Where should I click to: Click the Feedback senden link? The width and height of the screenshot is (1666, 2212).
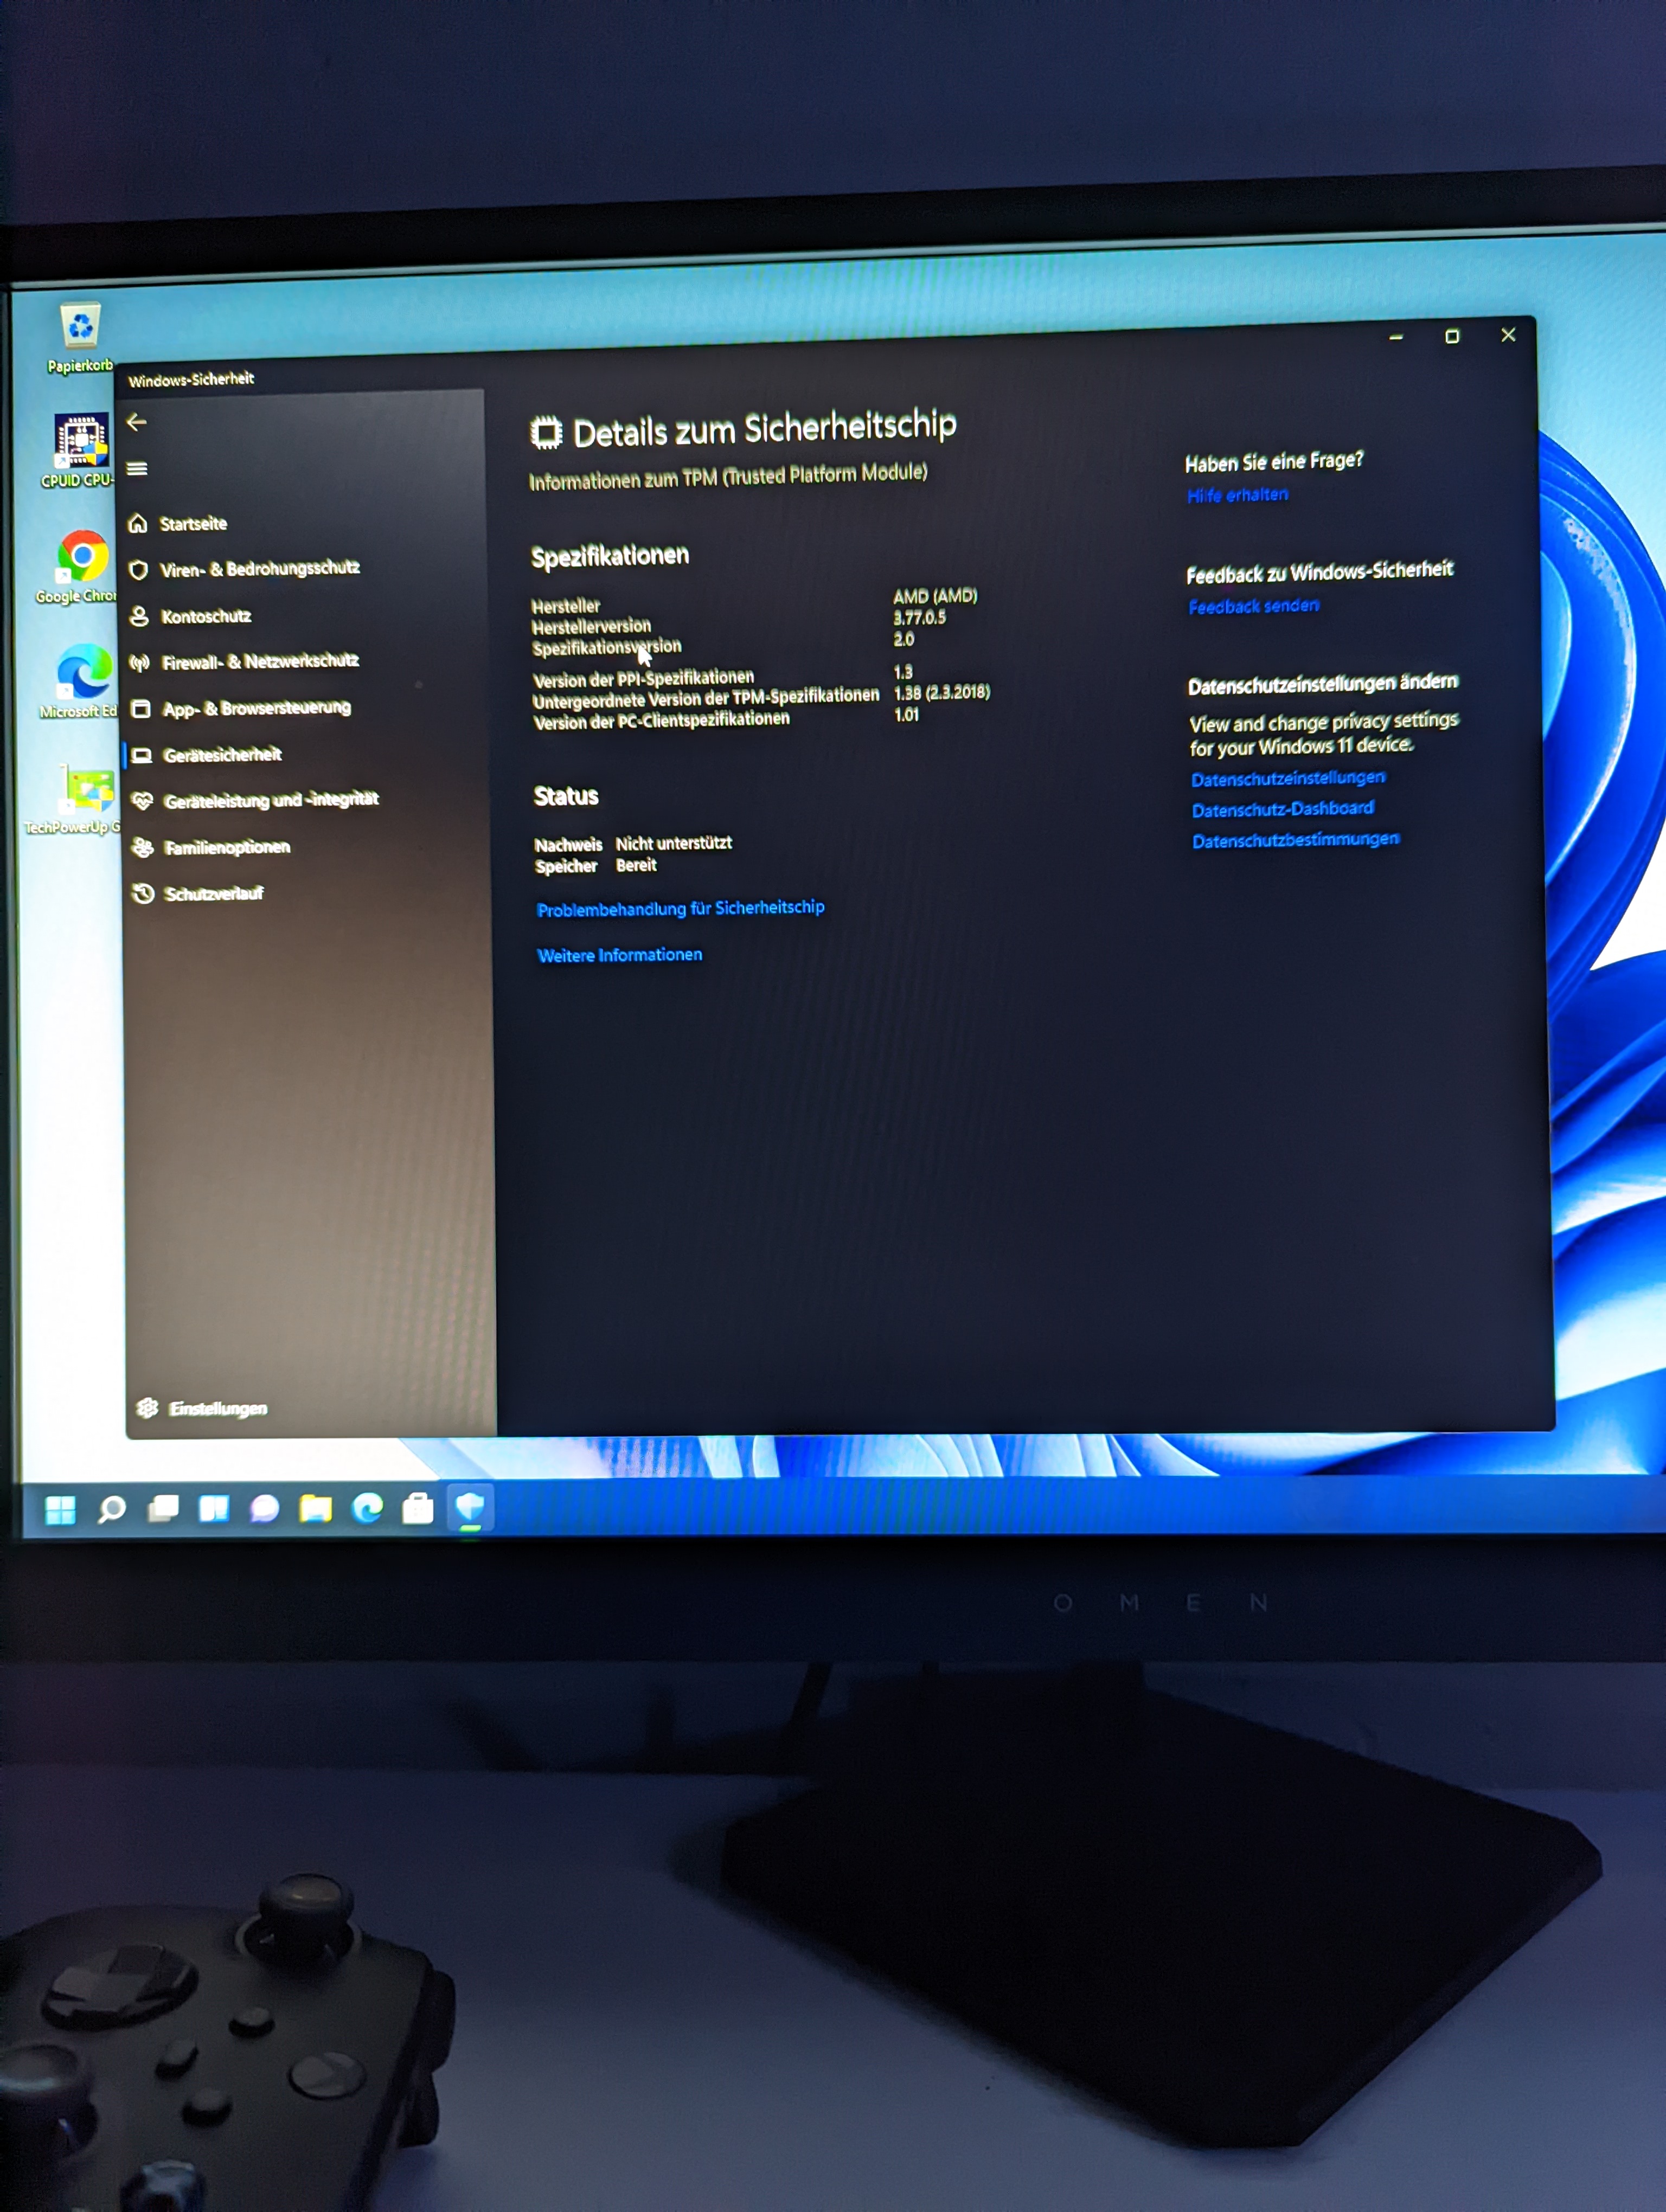[1253, 606]
